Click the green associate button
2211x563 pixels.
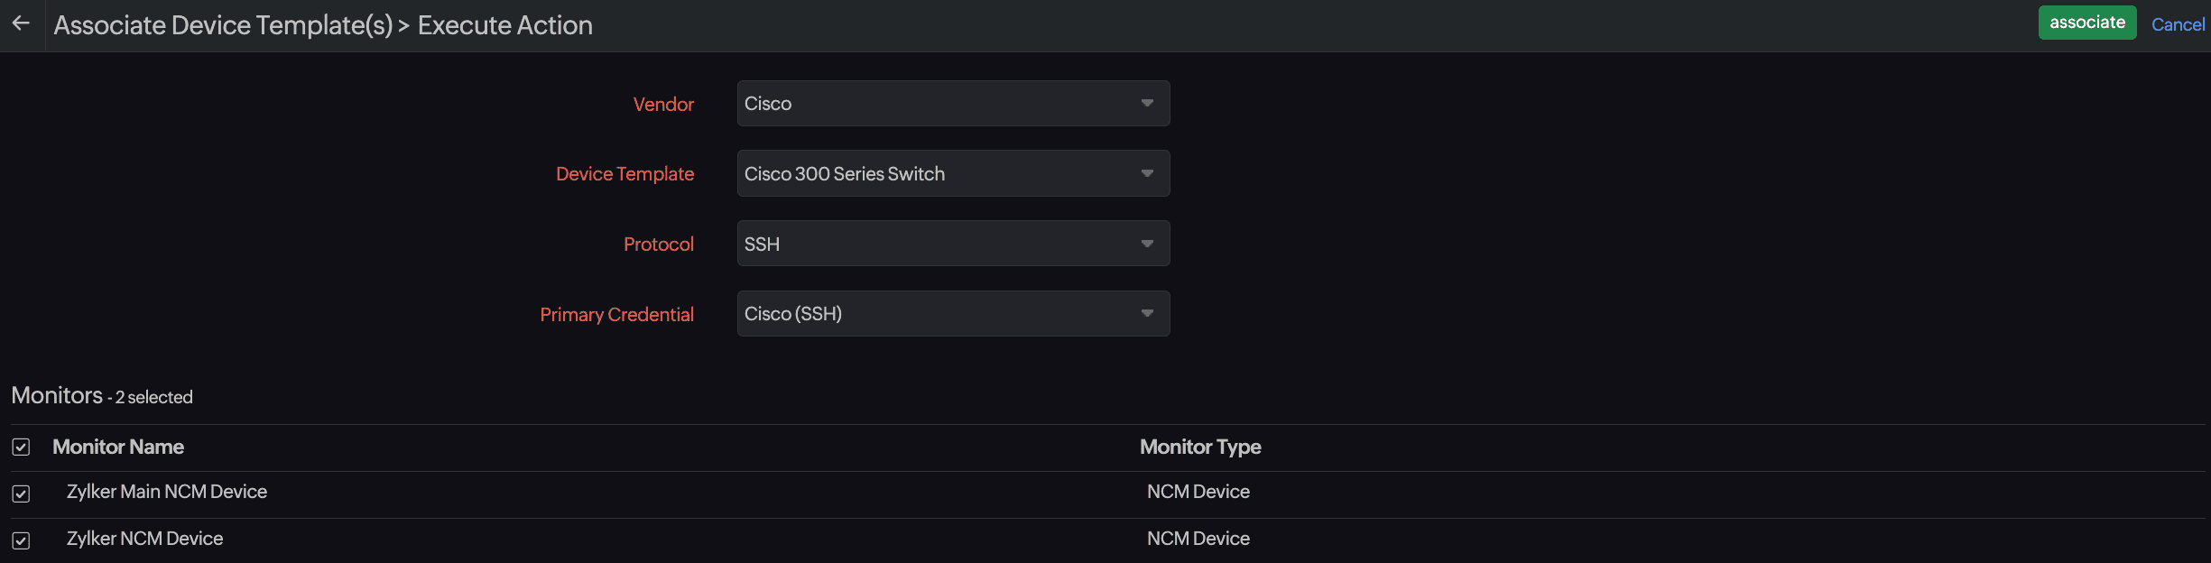point(2086,23)
